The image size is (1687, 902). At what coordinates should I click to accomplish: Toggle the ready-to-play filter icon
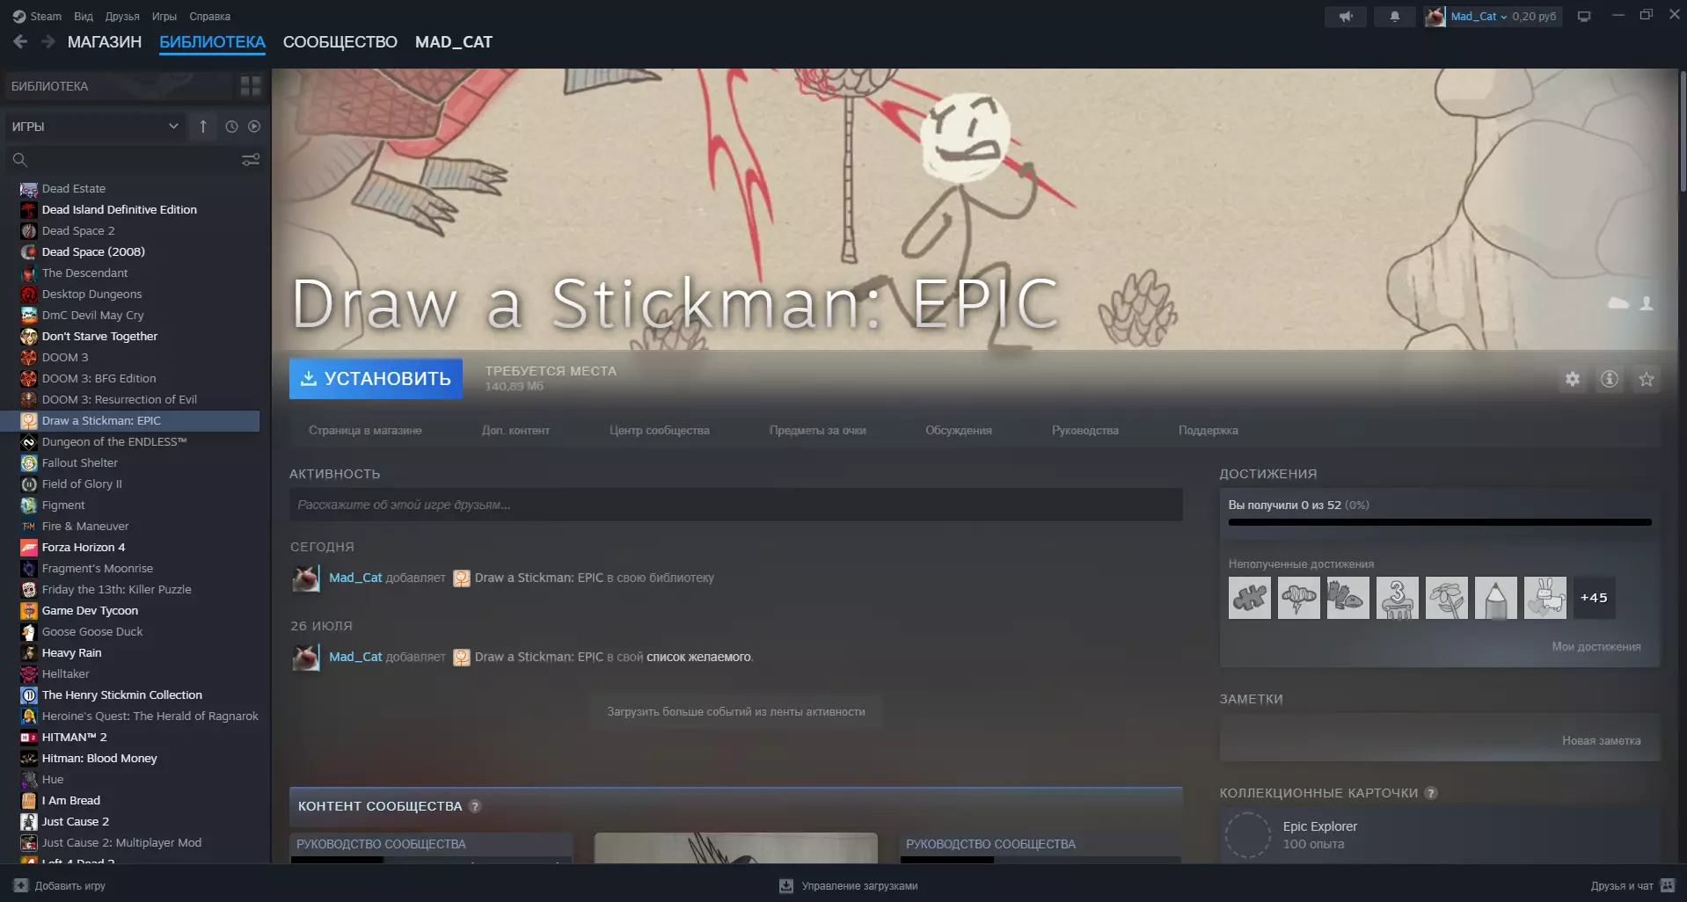click(x=254, y=127)
